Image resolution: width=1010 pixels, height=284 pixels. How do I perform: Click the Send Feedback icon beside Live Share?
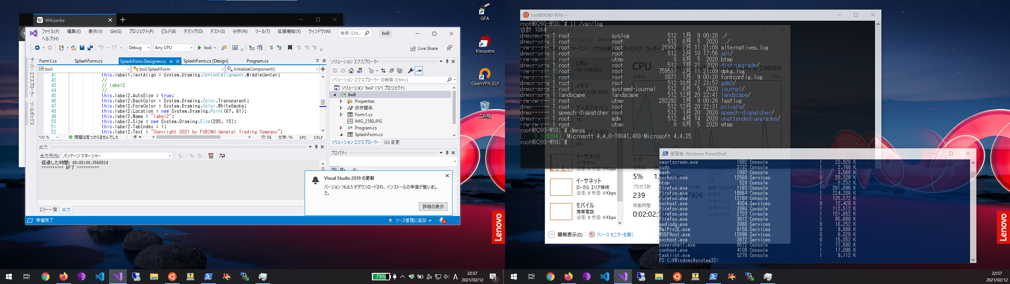tap(450, 48)
